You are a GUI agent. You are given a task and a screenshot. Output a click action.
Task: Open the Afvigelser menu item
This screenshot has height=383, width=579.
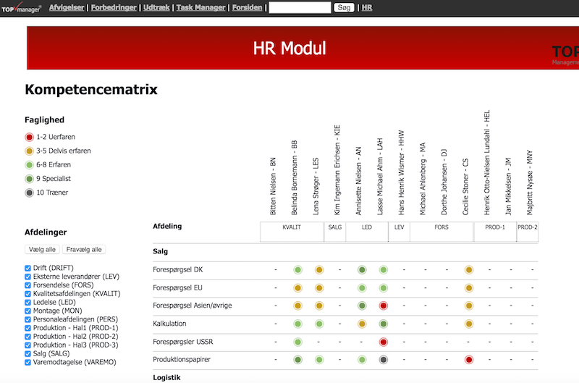[x=67, y=7]
